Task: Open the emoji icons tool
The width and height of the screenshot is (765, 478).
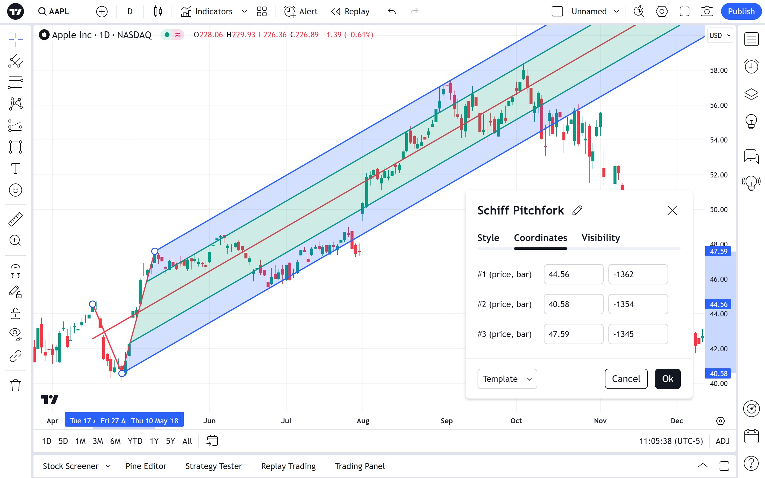Action: (x=15, y=190)
